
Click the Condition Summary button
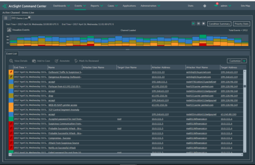pos(219,24)
